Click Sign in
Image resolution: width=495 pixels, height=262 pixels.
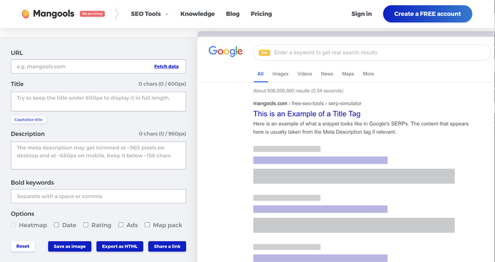point(362,14)
